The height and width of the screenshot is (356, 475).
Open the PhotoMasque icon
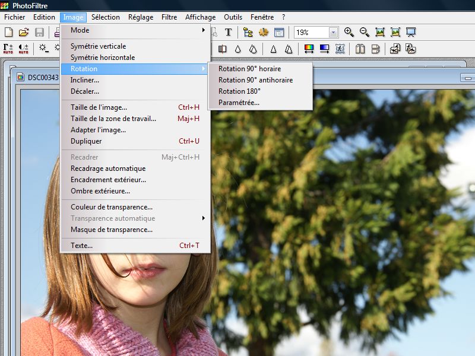(340, 49)
